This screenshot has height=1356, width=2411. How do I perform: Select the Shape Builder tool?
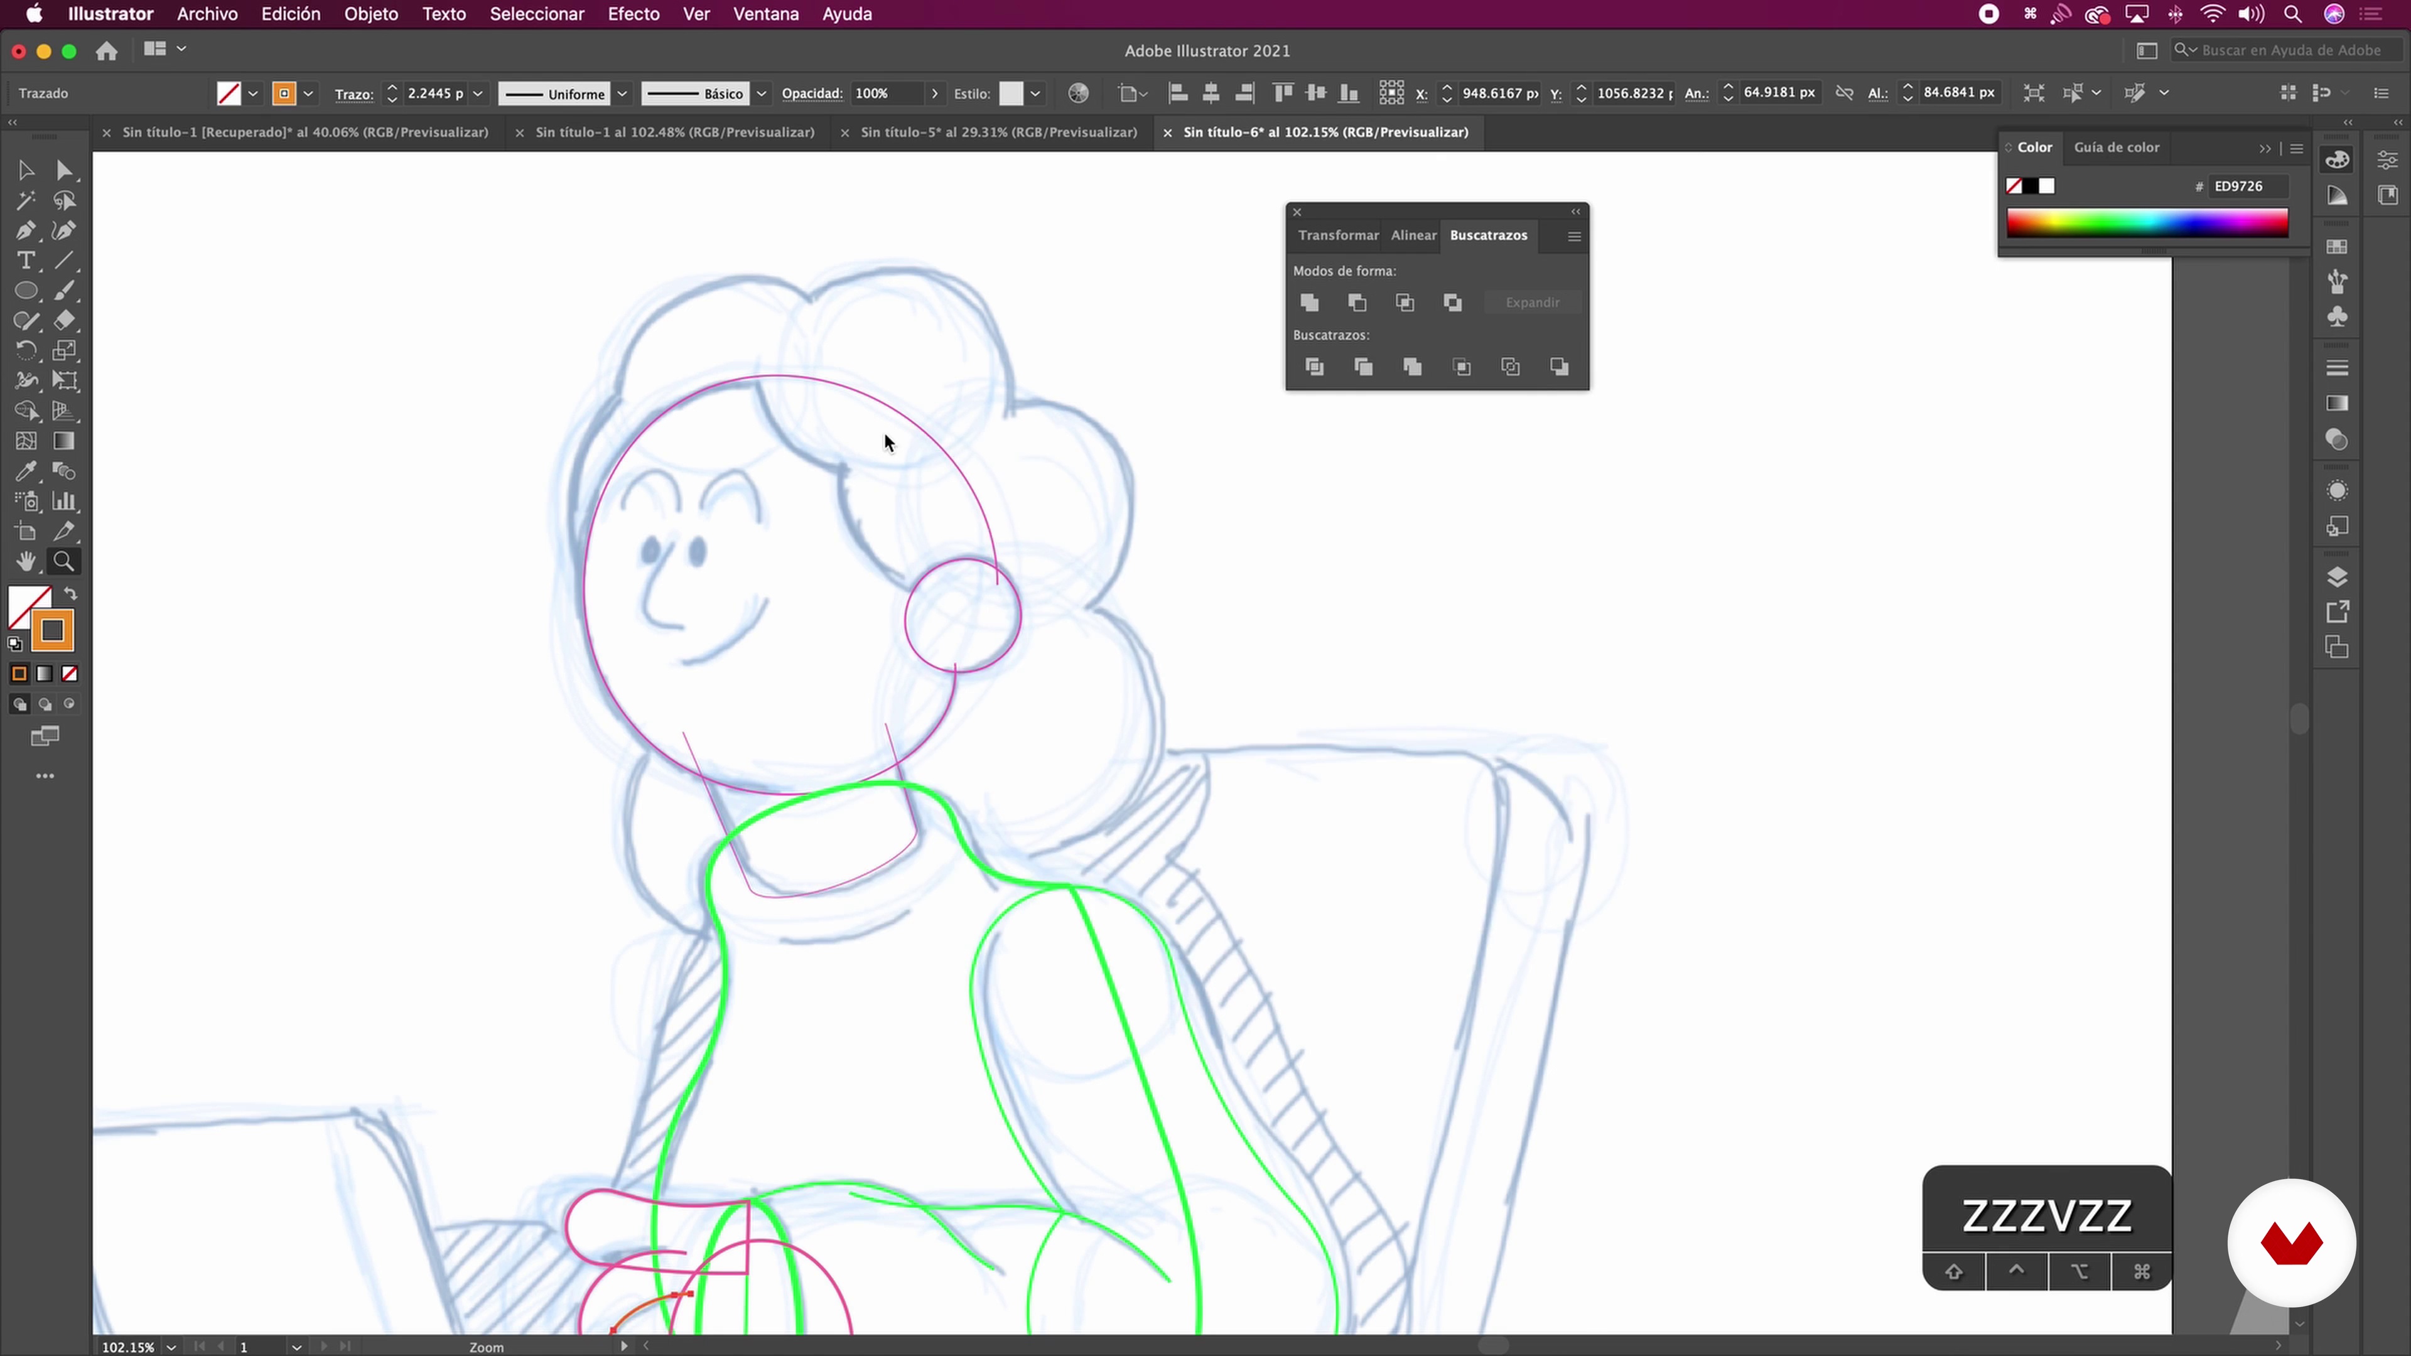coord(25,411)
